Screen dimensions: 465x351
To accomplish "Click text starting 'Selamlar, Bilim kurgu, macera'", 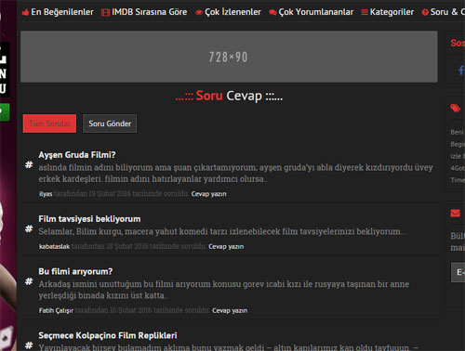I will [222, 231].
